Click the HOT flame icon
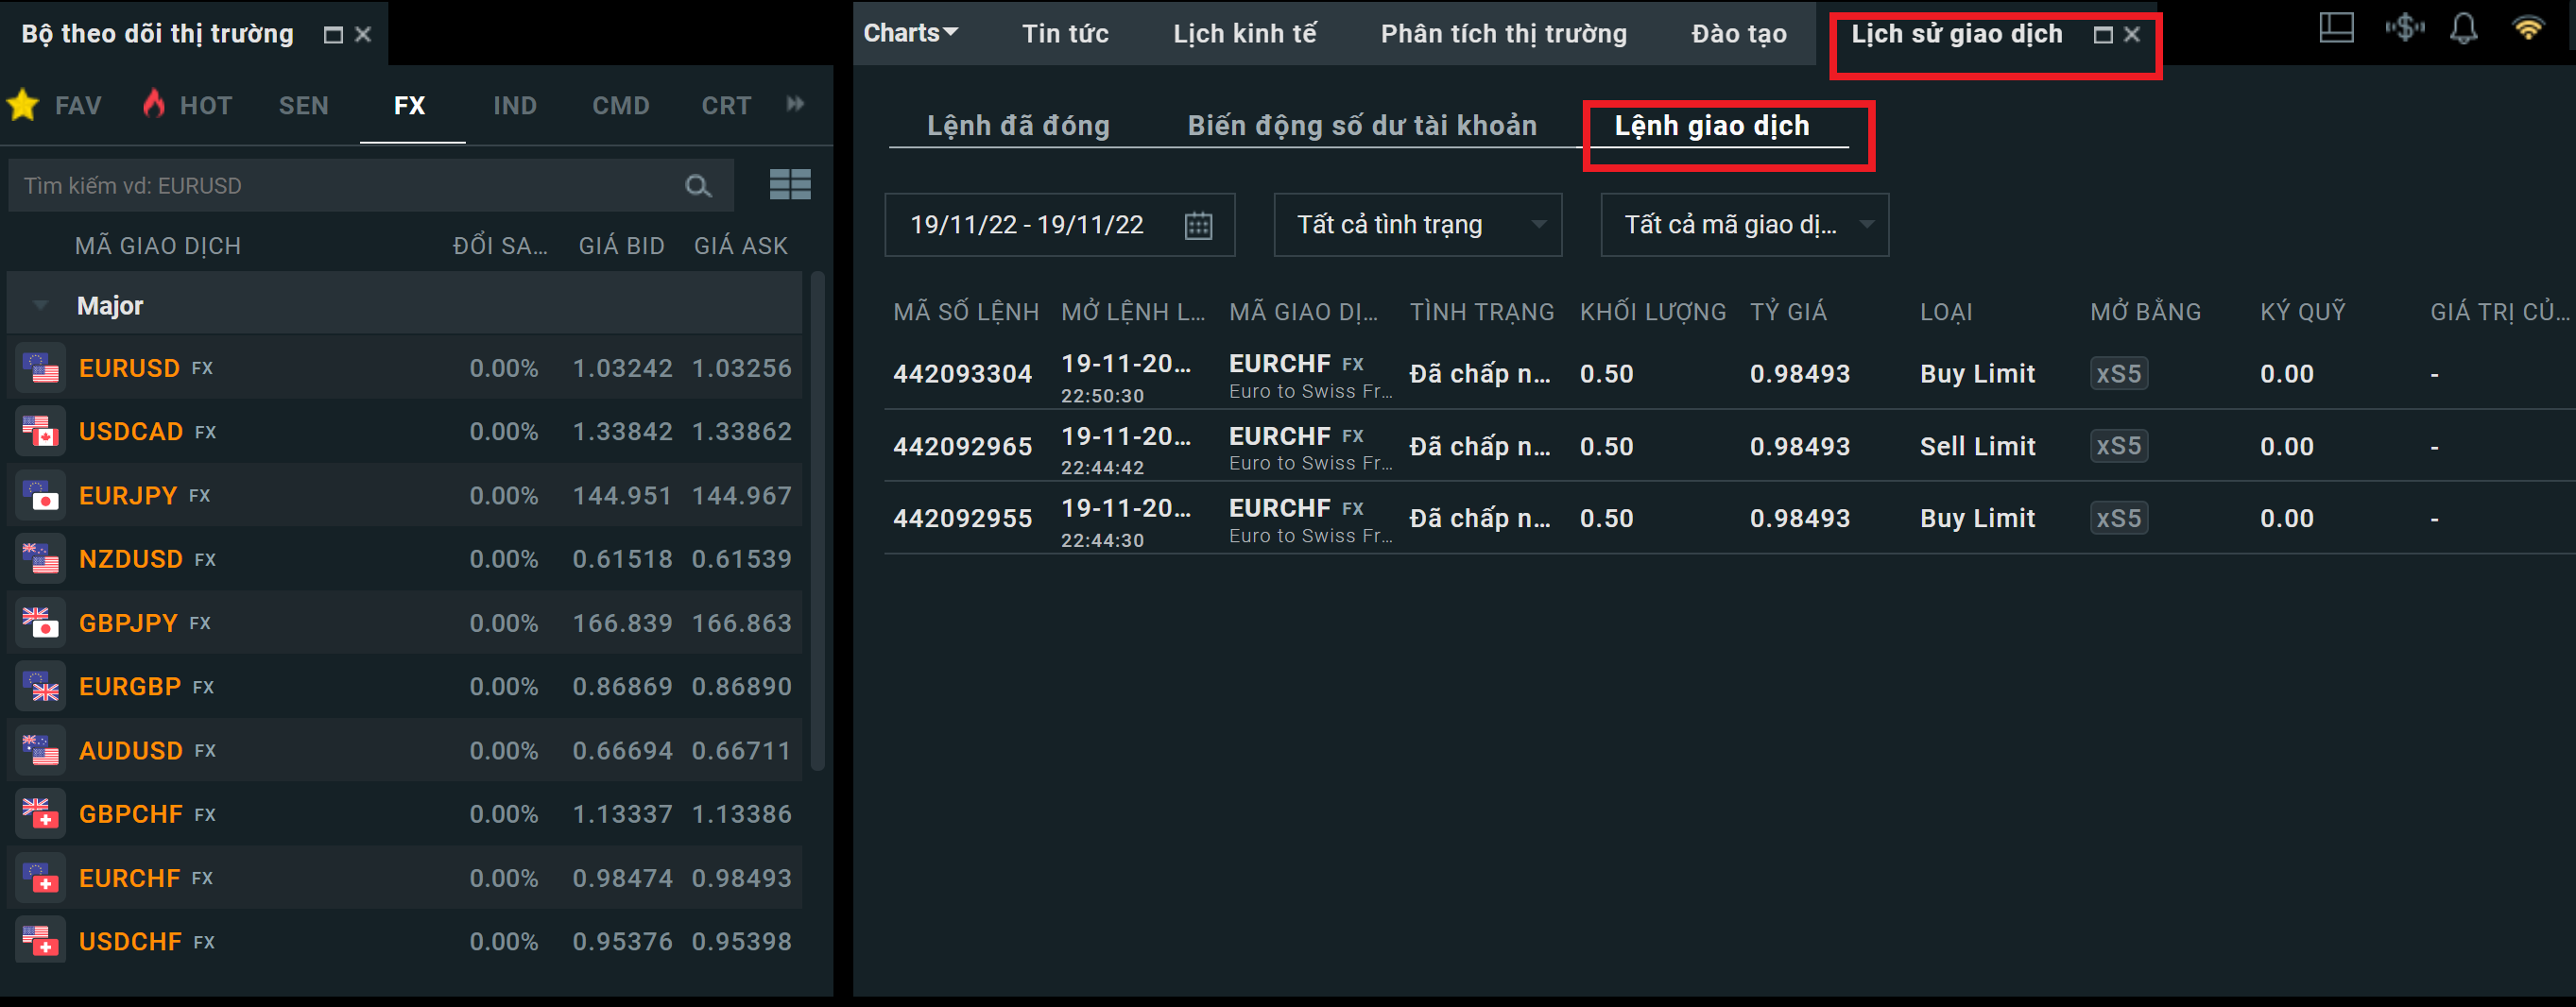This screenshot has width=2576, height=1007. click(154, 103)
